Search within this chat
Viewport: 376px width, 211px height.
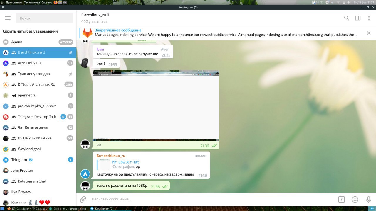347,18
